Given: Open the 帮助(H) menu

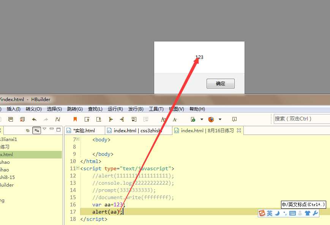Looking at the screenshot, I should pyautogui.click(x=197, y=109).
